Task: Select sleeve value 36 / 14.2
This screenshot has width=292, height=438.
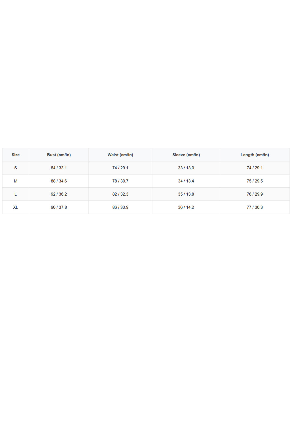Action: coord(186,207)
